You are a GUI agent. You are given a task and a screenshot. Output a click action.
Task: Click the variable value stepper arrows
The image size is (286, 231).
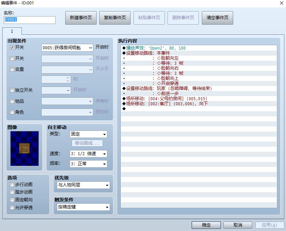[68, 79]
